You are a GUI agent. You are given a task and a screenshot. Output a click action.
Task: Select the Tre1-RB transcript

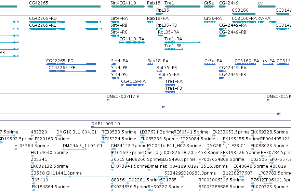point(174,49)
